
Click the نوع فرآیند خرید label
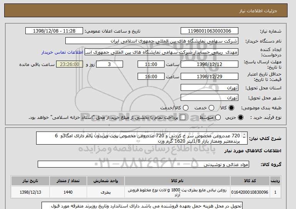coord(266,117)
